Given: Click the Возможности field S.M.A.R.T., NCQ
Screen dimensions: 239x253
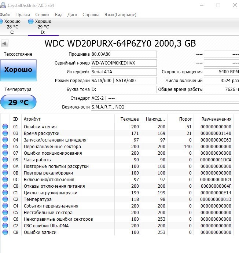Looking at the screenshot, I should coord(165,107).
